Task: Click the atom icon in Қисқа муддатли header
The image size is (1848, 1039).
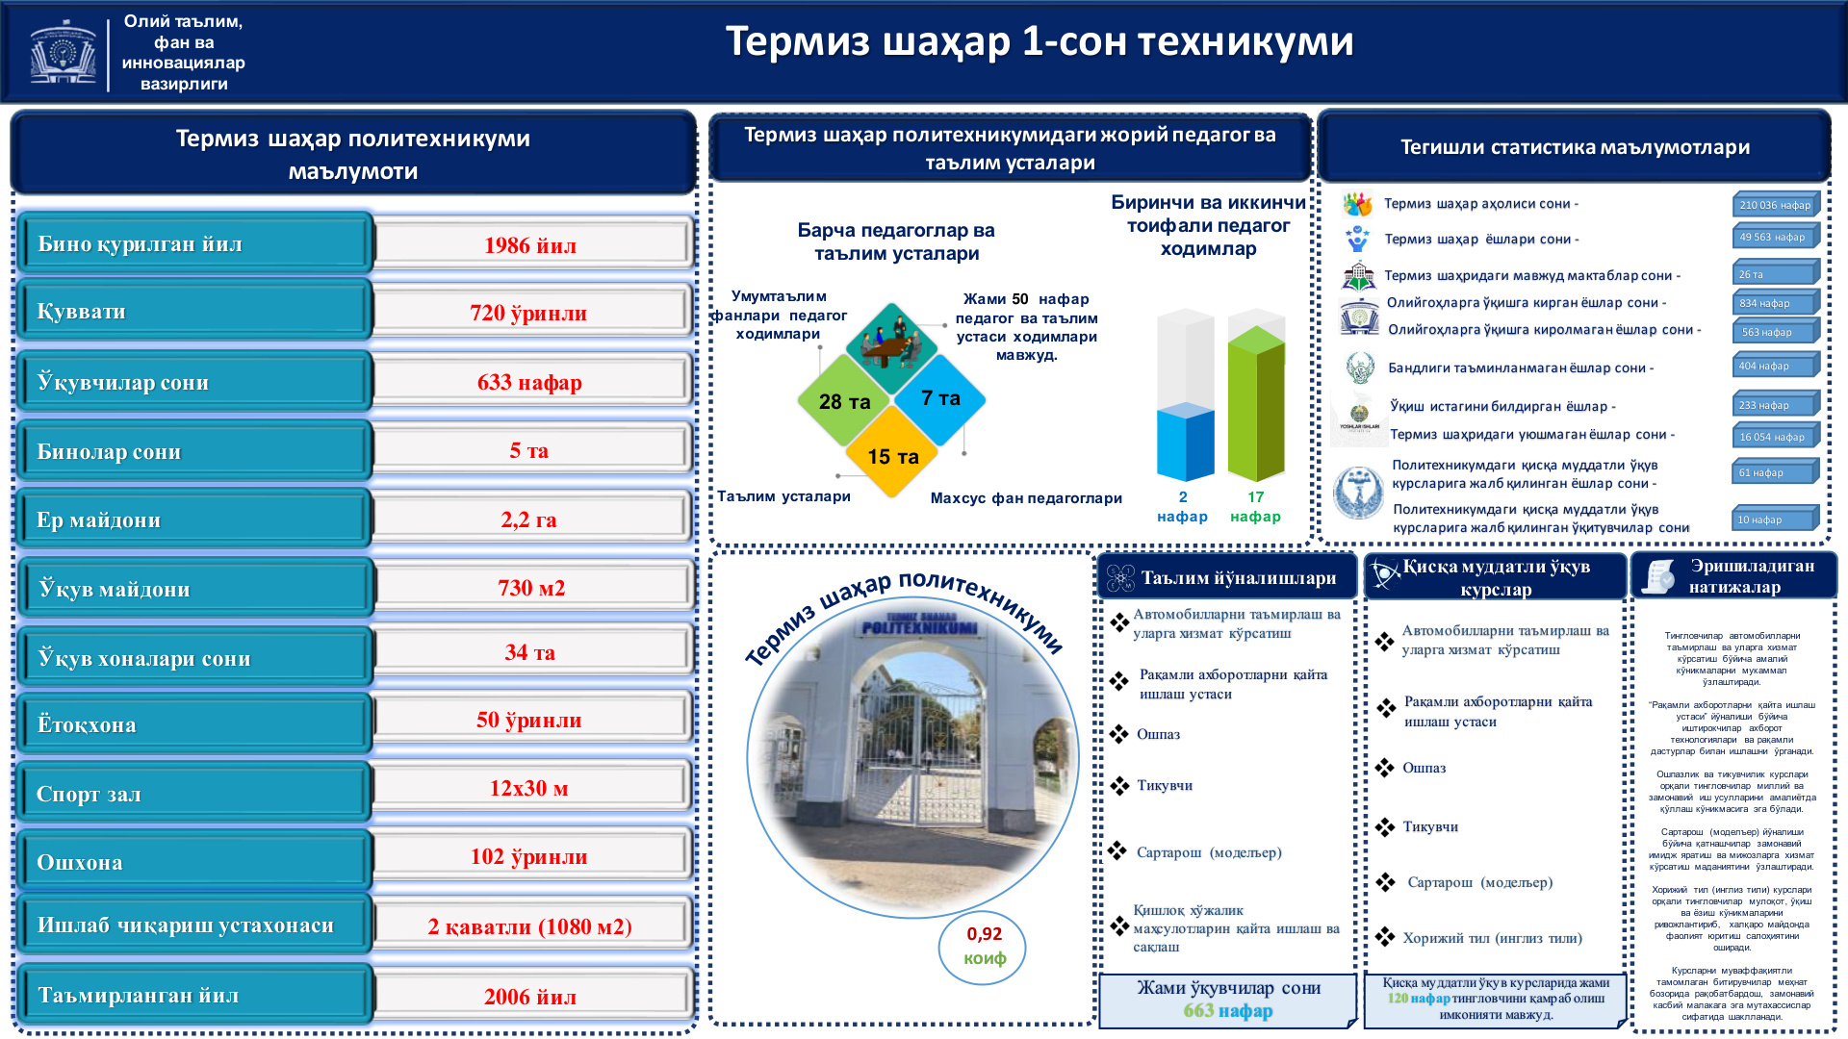Action: 1385,574
